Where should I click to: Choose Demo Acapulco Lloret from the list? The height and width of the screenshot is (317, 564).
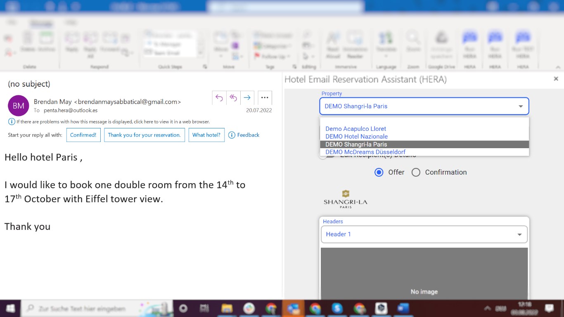pyautogui.click(x=424, y=129)
